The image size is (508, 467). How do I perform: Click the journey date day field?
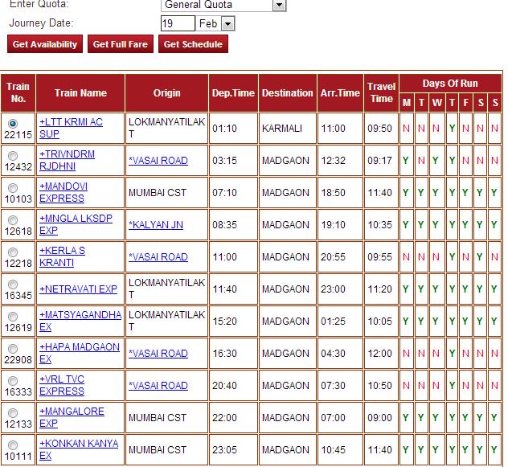(x=178, y=23)
